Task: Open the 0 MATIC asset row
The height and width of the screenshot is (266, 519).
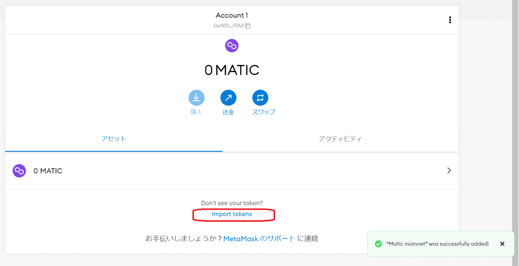Action: (x=232, y=170)
